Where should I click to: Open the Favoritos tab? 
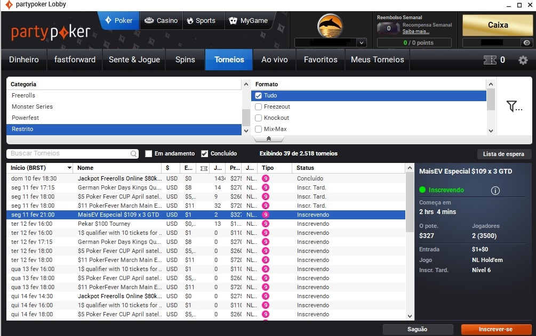pos(321,60)
